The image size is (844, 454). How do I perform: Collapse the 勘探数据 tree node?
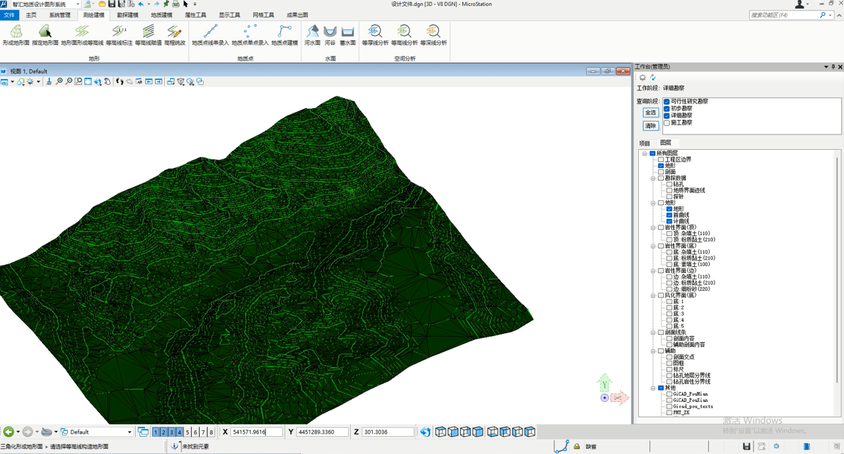[653, 178]
